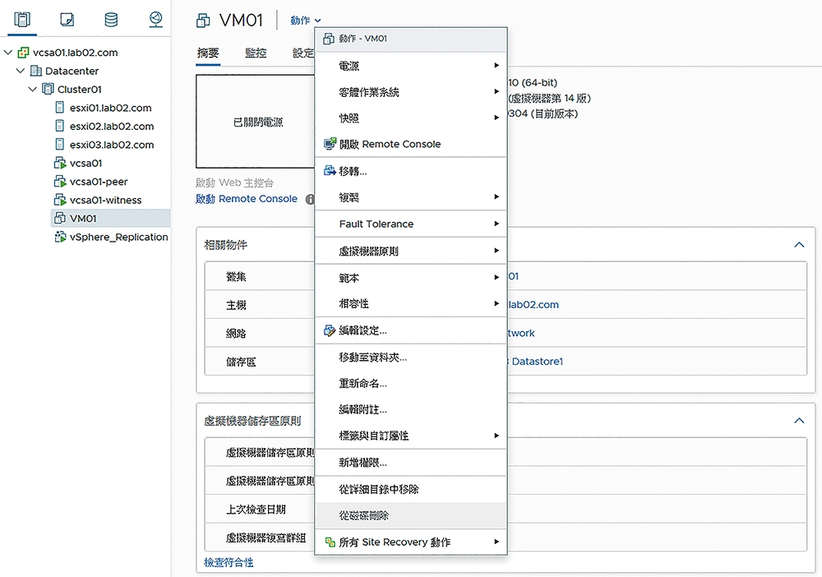
Task: Select esxi02.lab02.com in the tree
Action: [x=112, y=126]
